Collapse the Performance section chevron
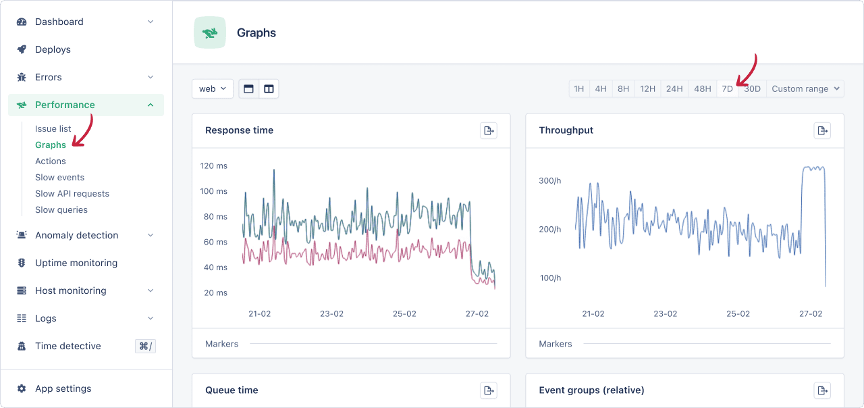 coord(151,105)
